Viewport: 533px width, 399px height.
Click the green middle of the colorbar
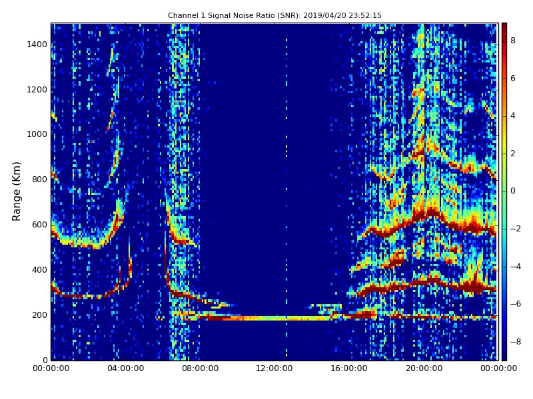click(504, 192)
